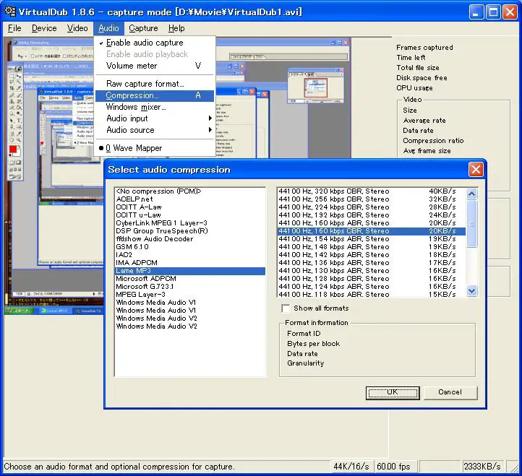Enable the Show all formats checkbox
Screen dimensions: 522x476
286,308
